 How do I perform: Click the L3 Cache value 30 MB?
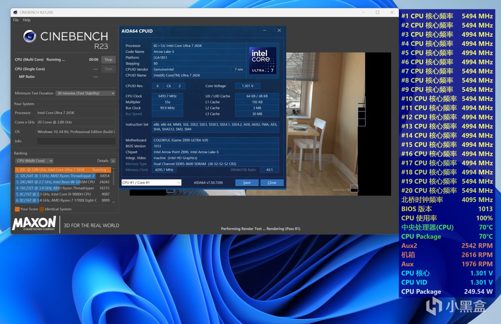pos(257,114)
